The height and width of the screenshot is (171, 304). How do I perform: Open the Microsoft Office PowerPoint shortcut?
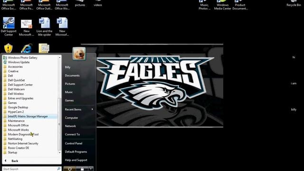pyautogui.click(x=27, y=5)
